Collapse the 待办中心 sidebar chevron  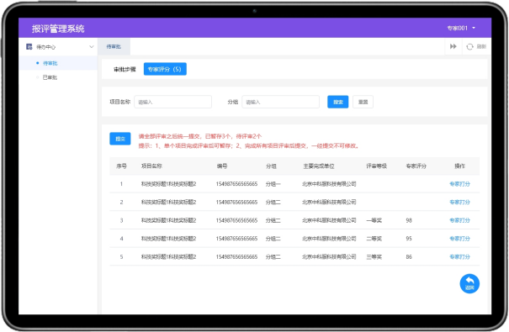click(92, 47)
